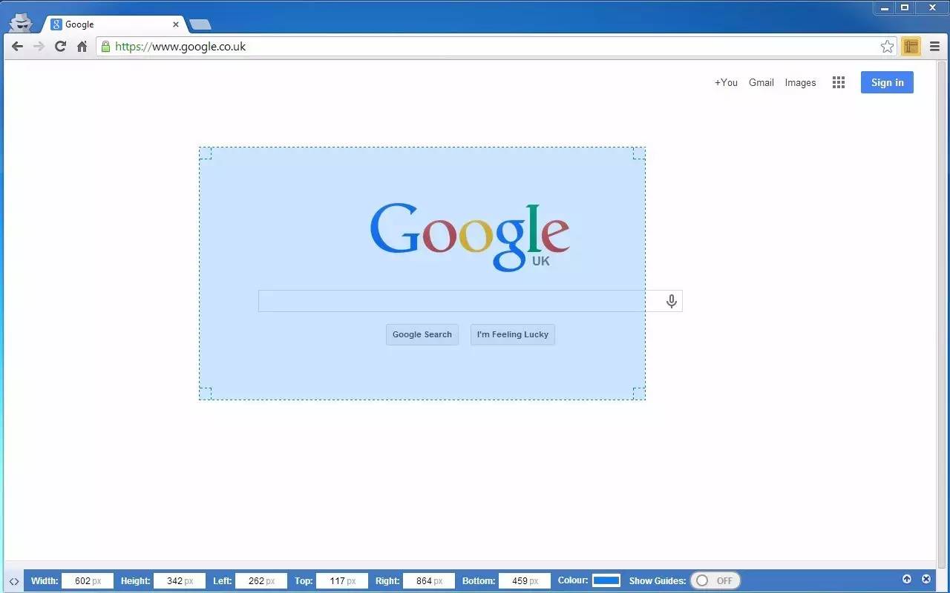Toggle Show Guides switch on
Viewport: 950px width, 593px height.
tap(715, 580)
